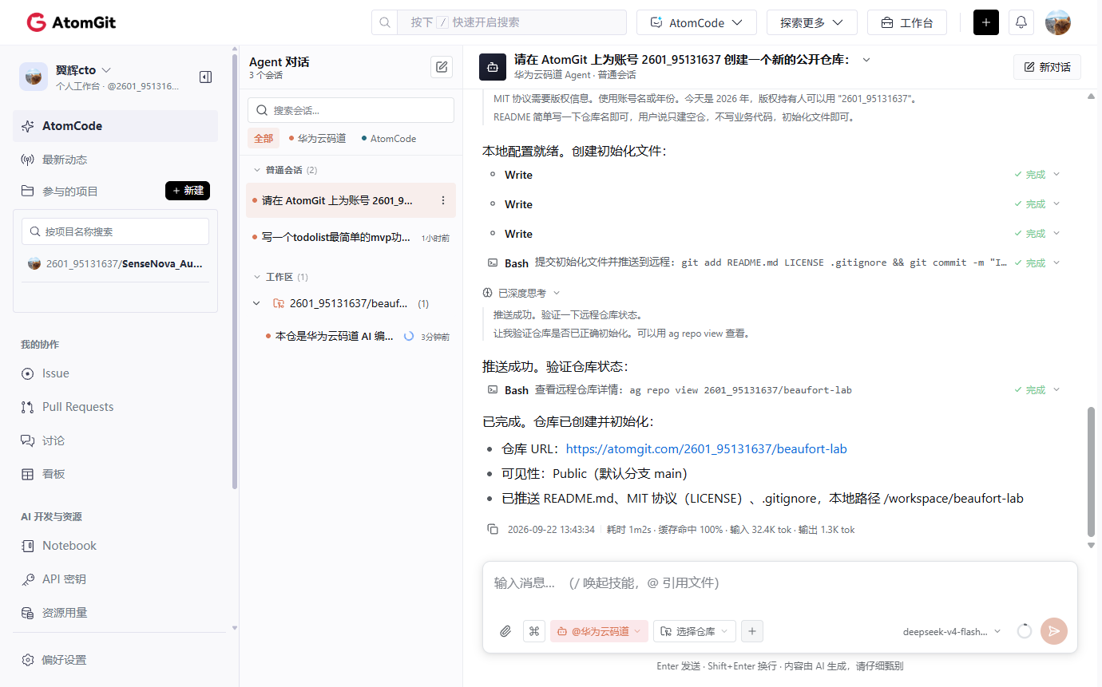Expand the second Write step details
The height and width of the screenshot is (687, 1102).
[1056, 203]
